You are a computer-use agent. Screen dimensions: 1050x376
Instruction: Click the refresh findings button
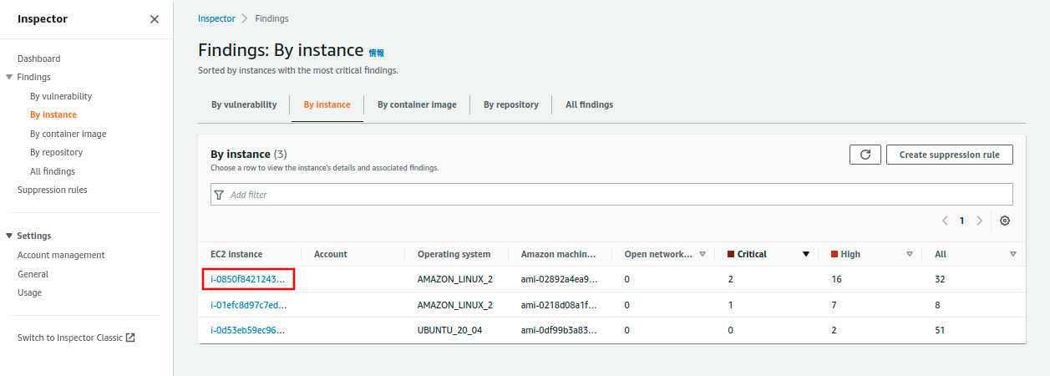click(x=865, y=155)
